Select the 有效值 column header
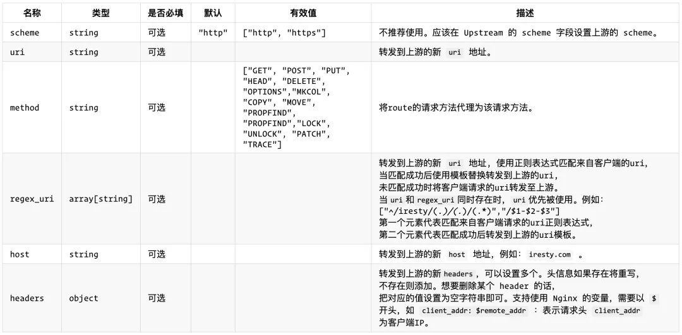 click(x=303, y=13)
